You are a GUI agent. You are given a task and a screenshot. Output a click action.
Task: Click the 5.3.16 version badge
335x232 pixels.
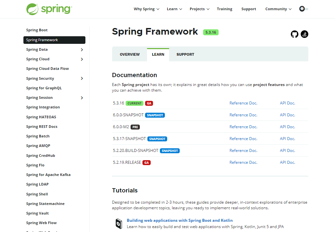tap(210, 32)
